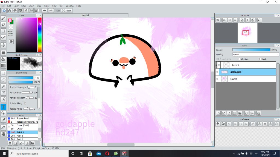The width and height of the screenshot is (280, 157).
Task: Click the brush size field showing 403
Action: (x=37, y=78)
